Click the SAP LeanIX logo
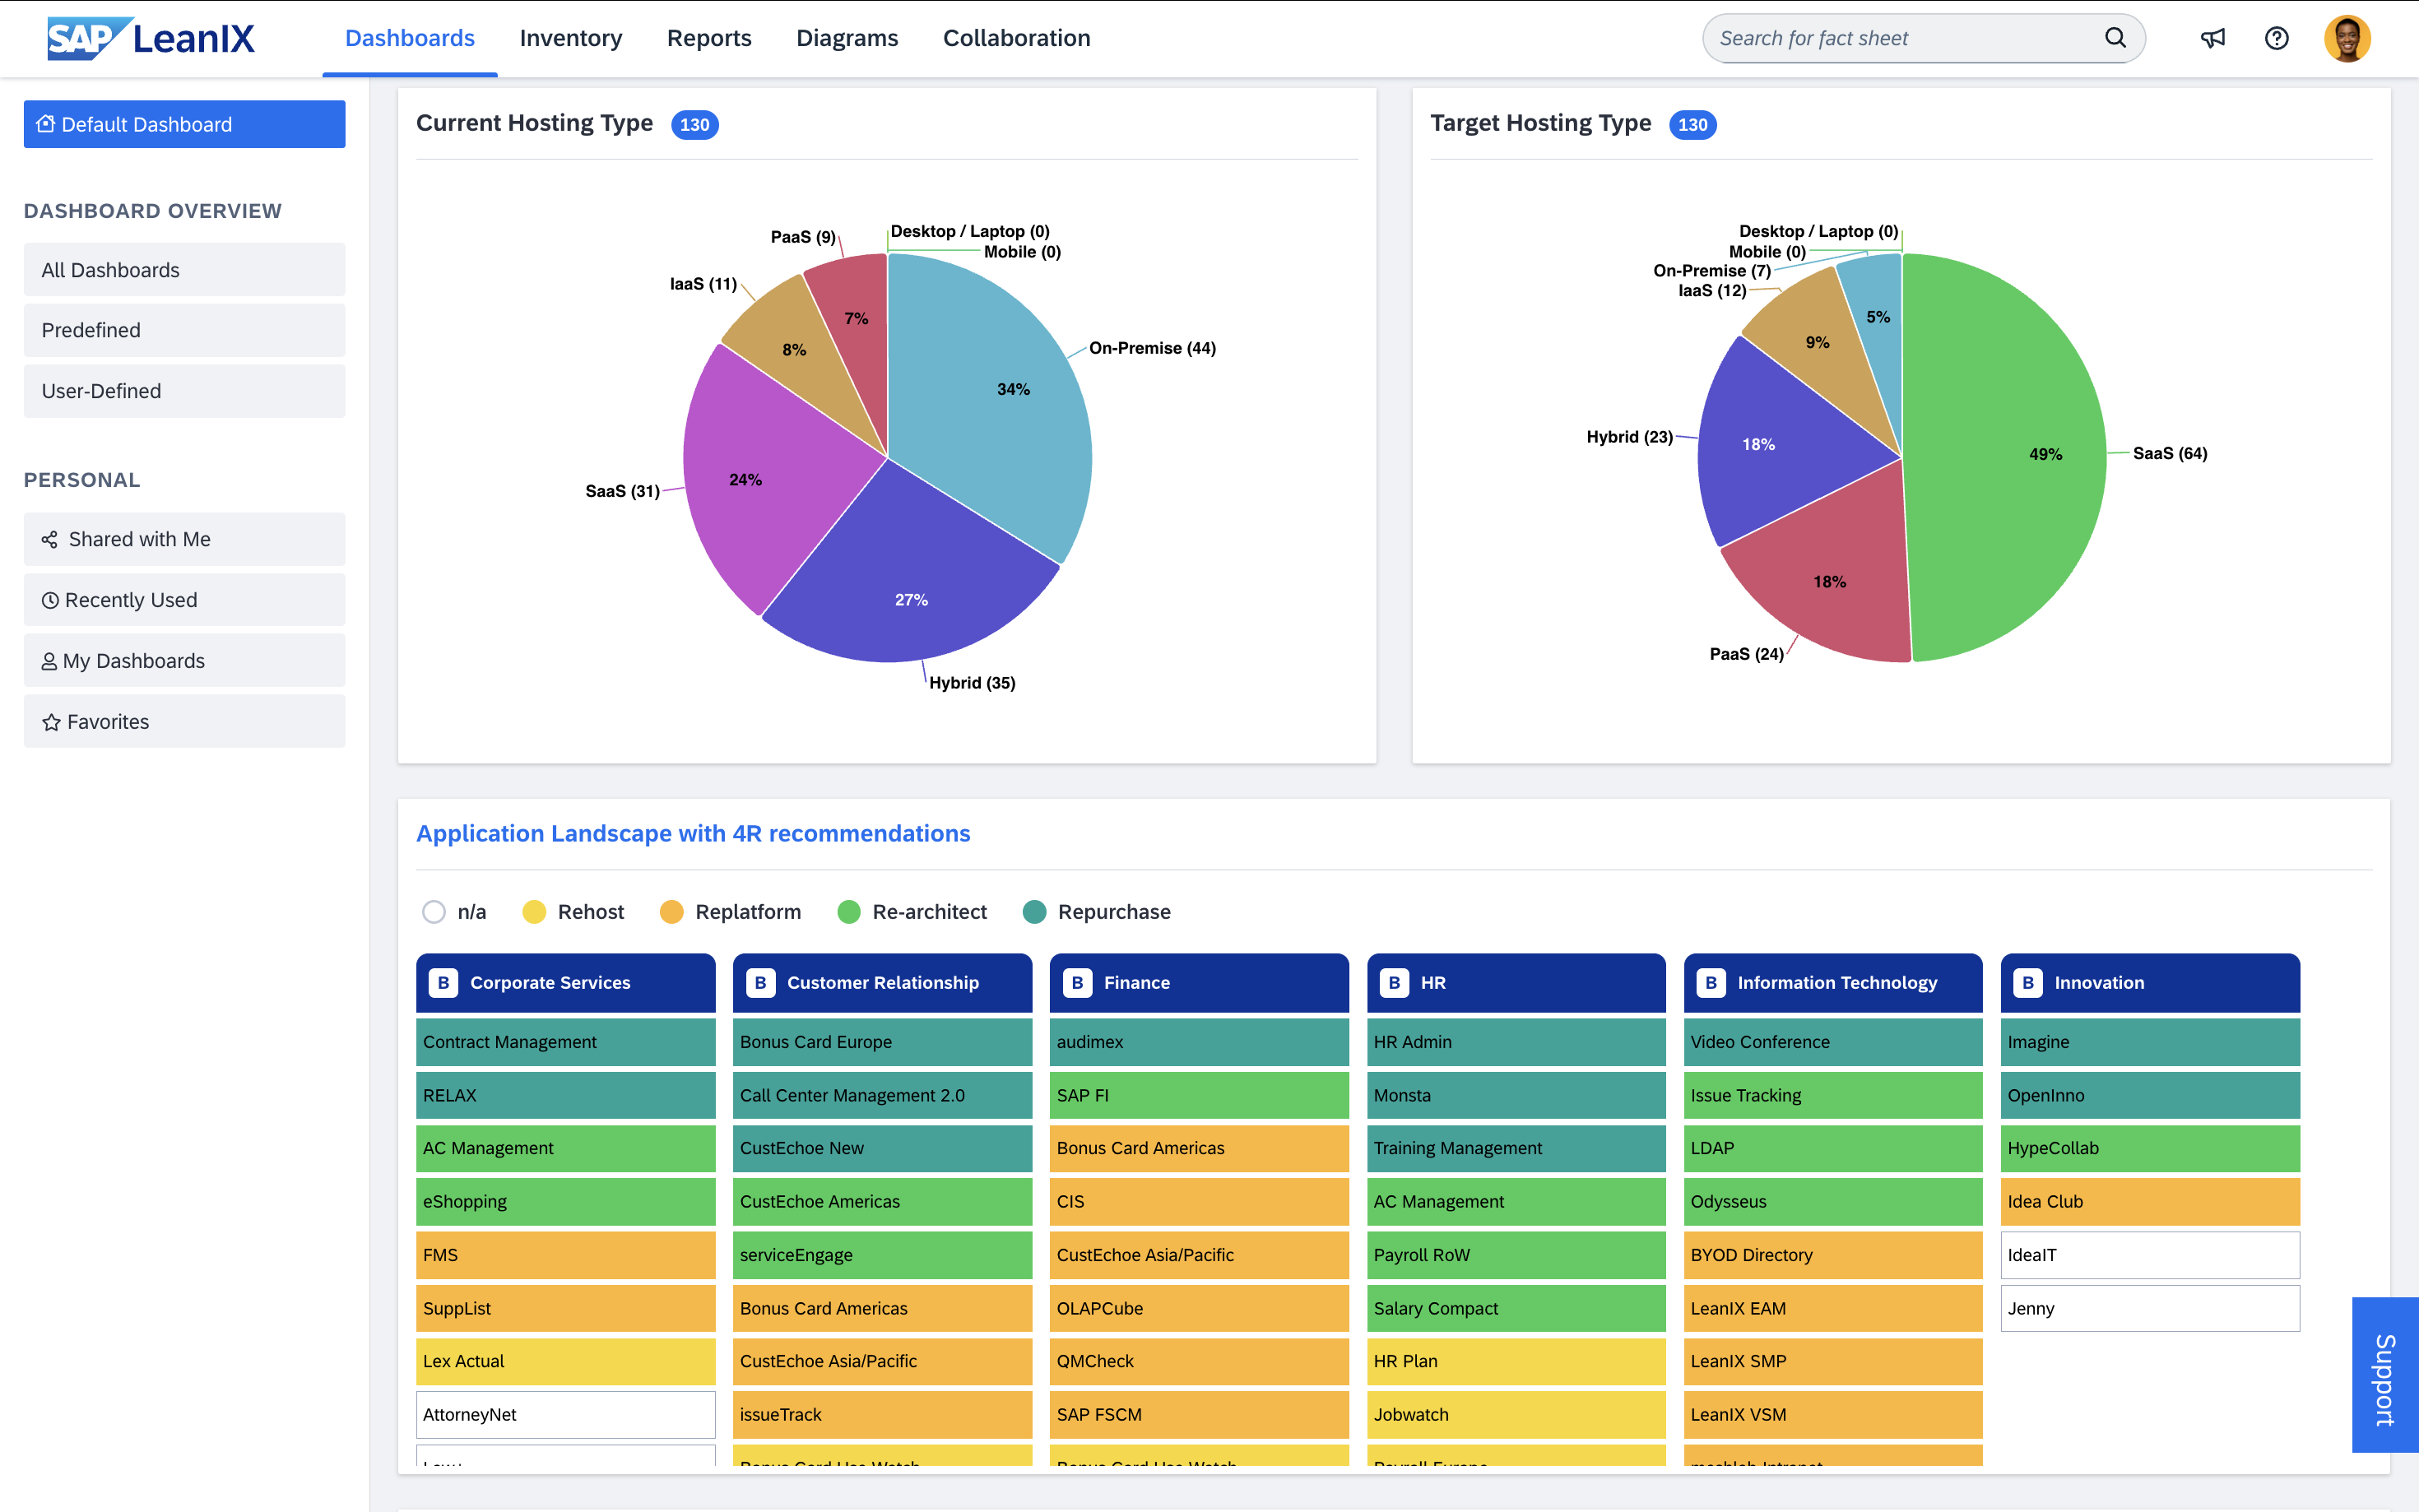 (x=151, y=38)
